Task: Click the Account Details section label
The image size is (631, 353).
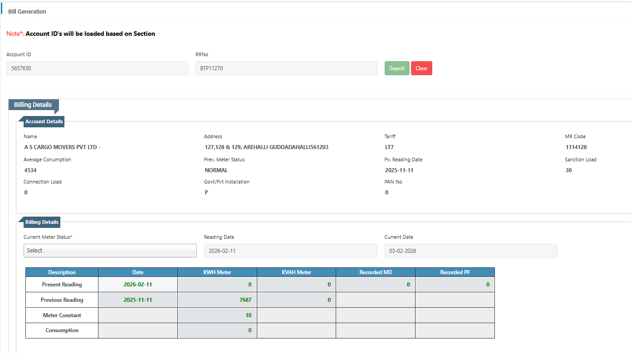Action: pyautogui.click(x=44, y=121)
